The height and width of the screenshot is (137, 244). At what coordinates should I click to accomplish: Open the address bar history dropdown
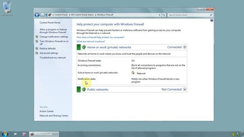click(x=159, y=15)
